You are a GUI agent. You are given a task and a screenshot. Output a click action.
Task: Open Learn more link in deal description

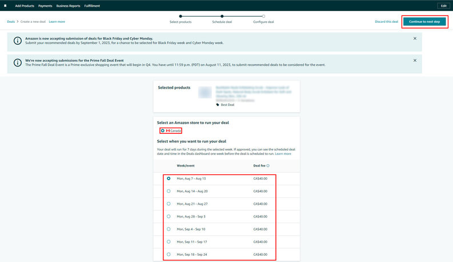(283, 154)
